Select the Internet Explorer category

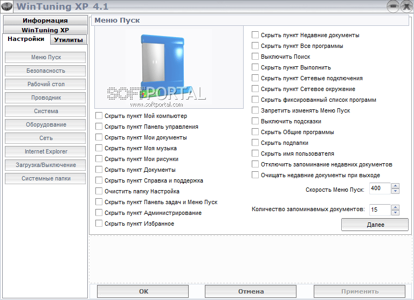(x=45, y=151)
